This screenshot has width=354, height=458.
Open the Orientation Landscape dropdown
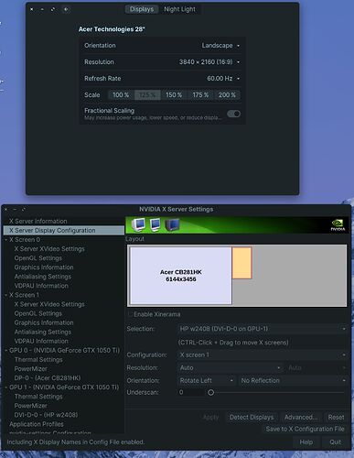[x=220, y=46]
